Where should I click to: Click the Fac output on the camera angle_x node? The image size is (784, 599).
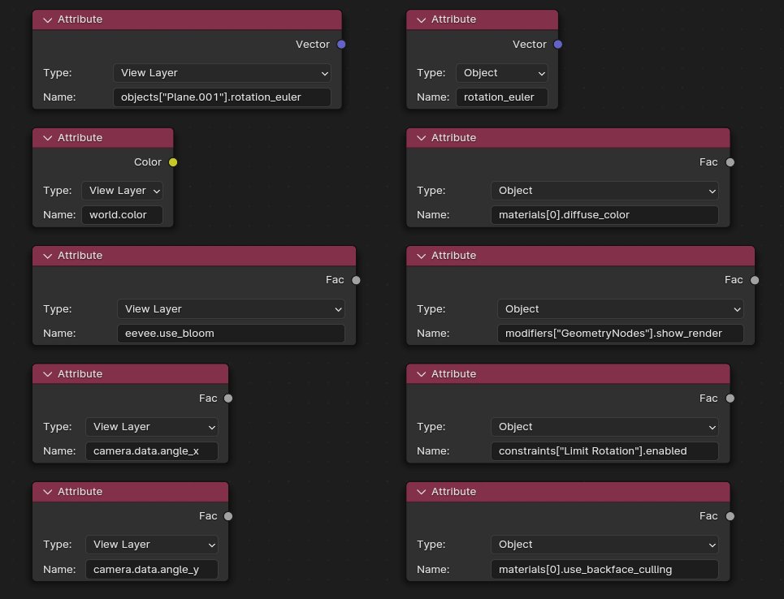pyautogui.click(x=228, y=399)
